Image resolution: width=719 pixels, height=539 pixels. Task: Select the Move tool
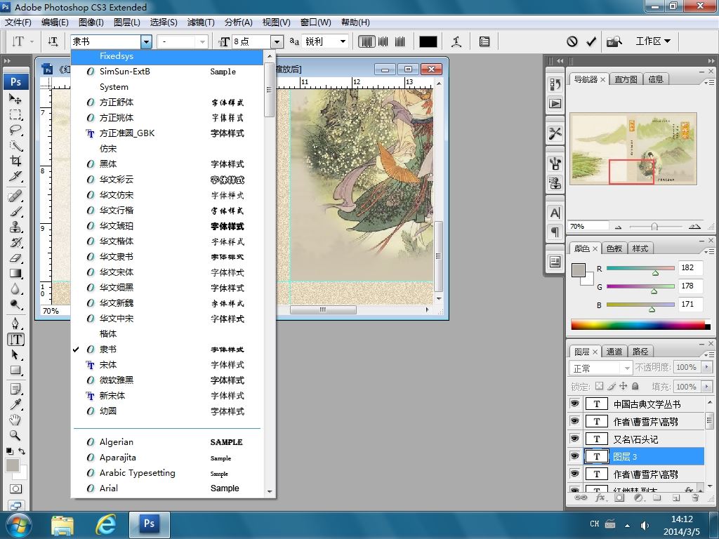point(15,98)
